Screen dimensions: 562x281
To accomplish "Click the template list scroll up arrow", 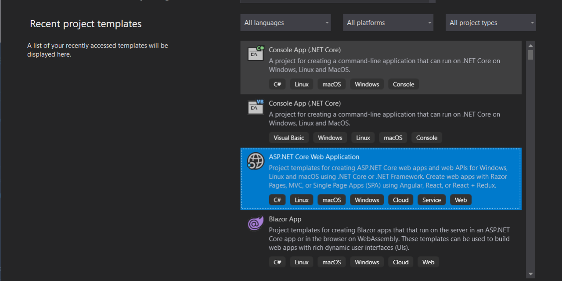I will tap(530, 45).
